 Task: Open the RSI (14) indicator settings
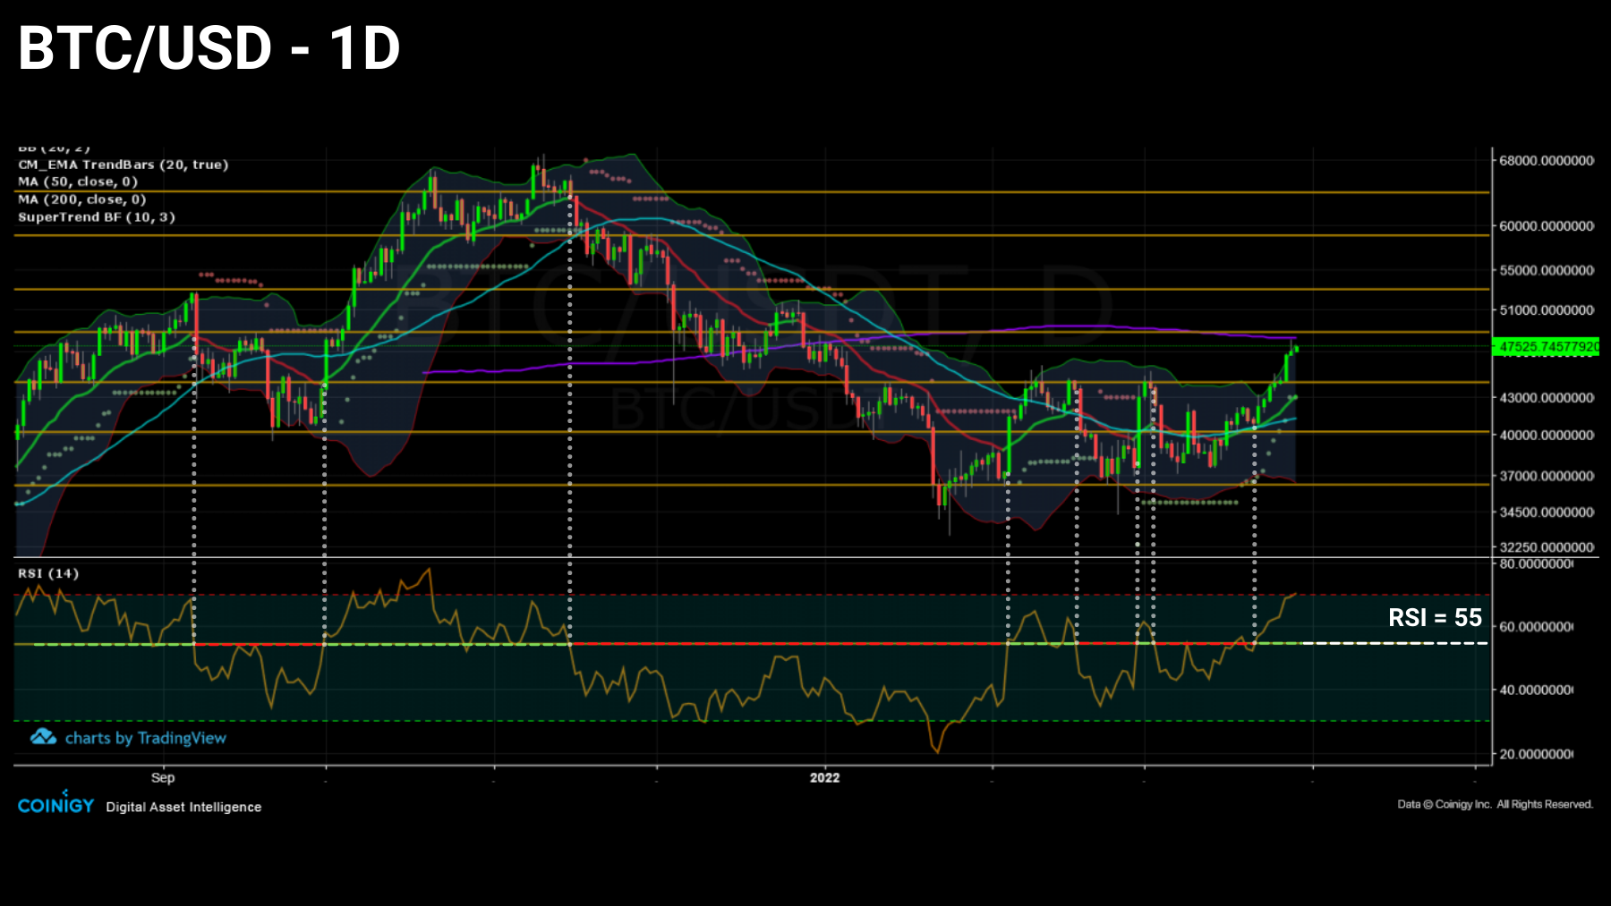(x=49, y=571)
